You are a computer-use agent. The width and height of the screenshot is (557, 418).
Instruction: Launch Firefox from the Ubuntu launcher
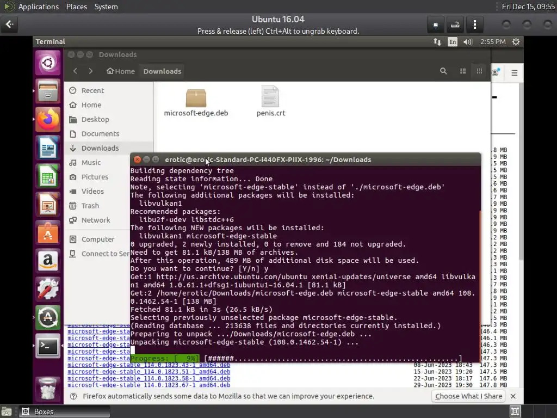click(x=48, y=119)
